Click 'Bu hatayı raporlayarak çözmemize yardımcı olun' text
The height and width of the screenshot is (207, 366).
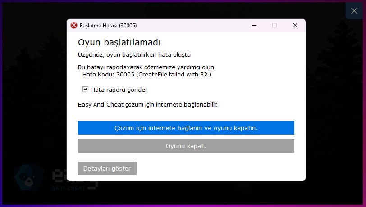tap(147, 67)
